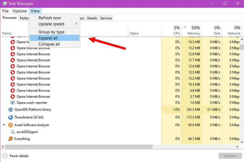Click Opera icon in 13.2 MB row

pos(13,48)
